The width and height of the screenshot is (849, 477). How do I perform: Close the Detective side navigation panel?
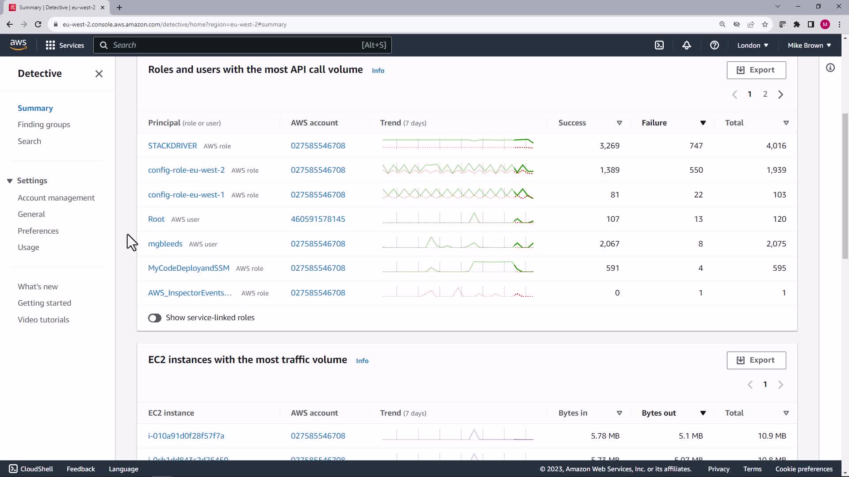coord(99,74)
